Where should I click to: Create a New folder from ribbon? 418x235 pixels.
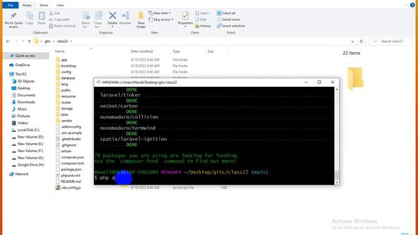point(141,20)
